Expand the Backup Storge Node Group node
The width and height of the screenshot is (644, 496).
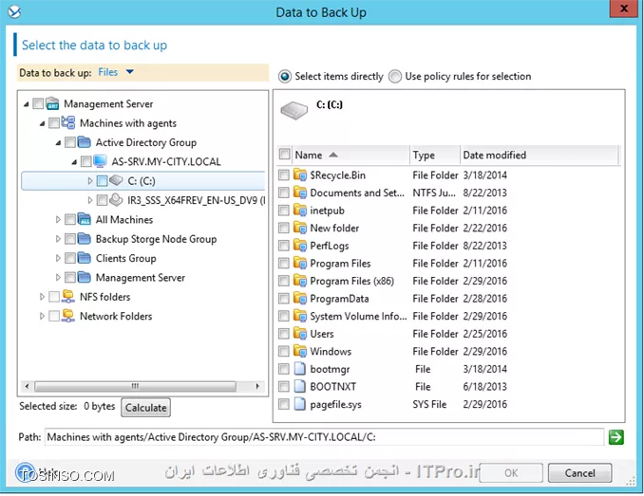[x=58, y=239]
